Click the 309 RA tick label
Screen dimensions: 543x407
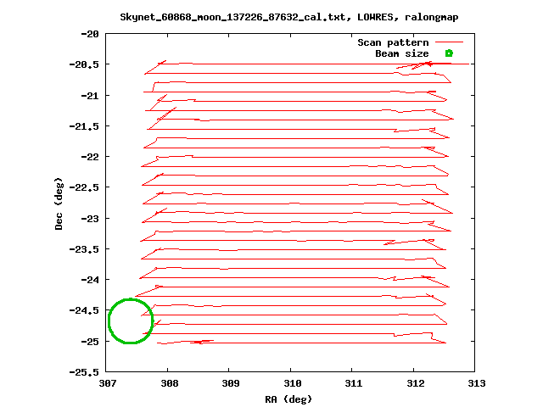click(230, 383)
